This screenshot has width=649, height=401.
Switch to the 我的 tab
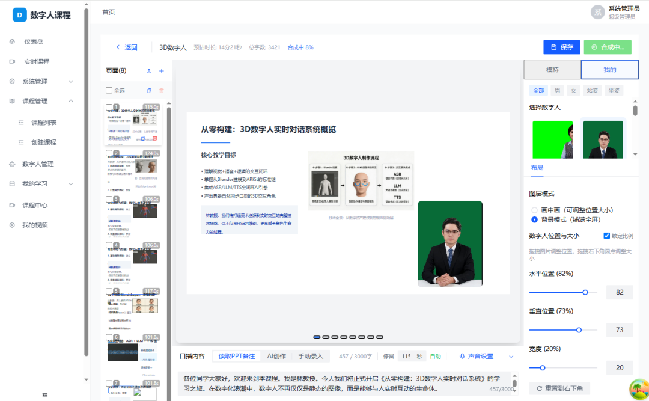610,70
